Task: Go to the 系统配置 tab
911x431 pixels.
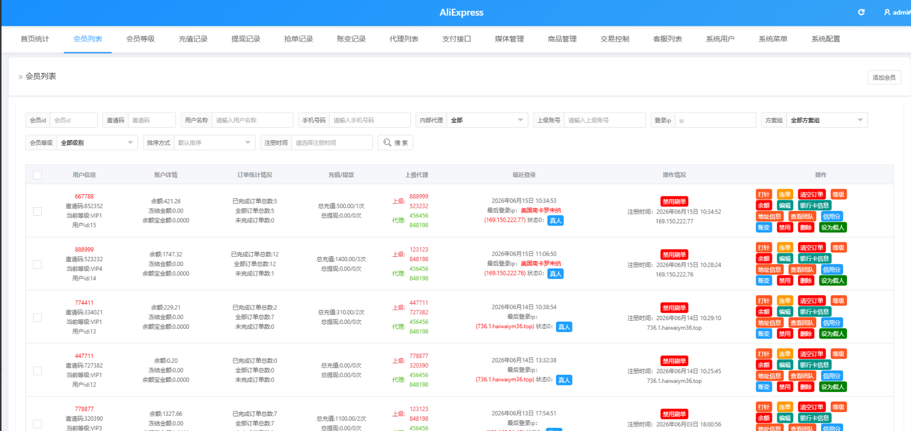Action: pyautogui.click(x=826, y=39)
